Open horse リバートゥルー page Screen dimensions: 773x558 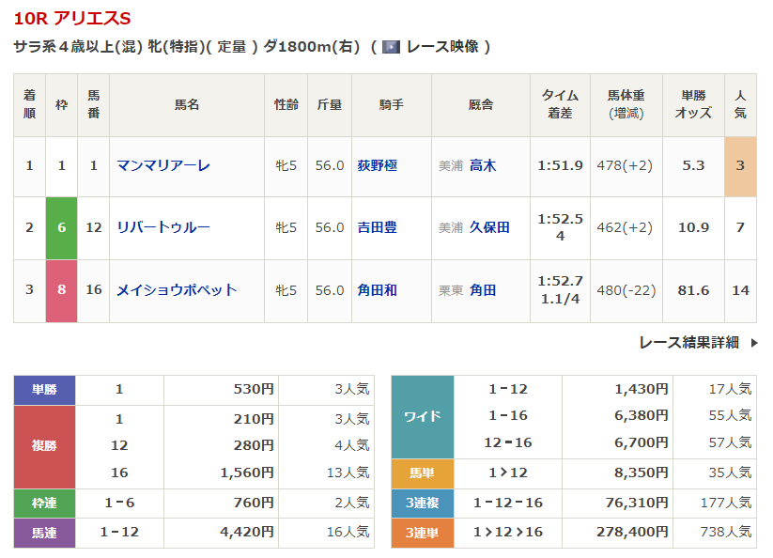[163, 227]
